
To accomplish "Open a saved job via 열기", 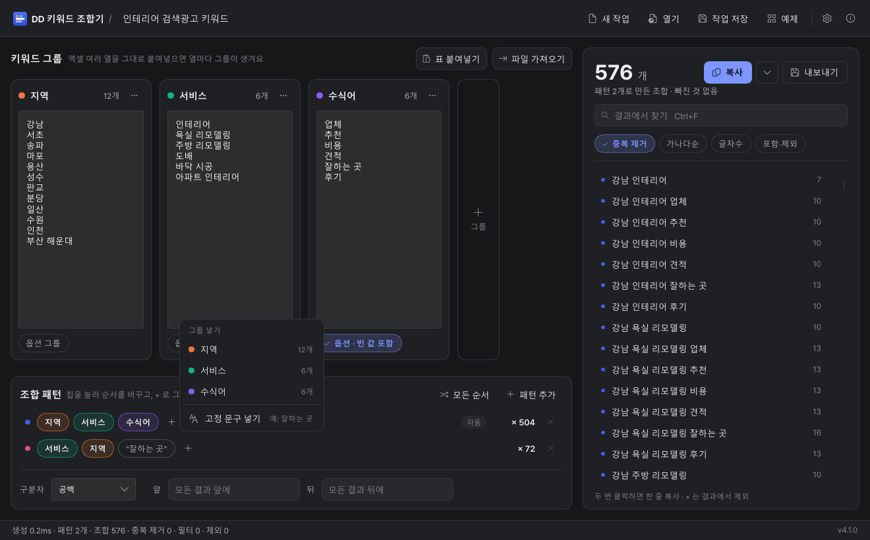I will (664, 18).
